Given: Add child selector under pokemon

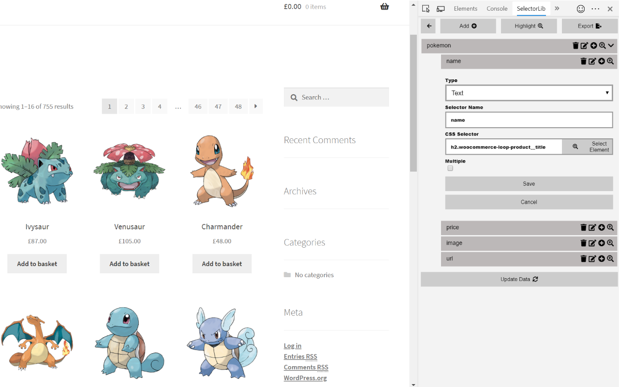Looking at the screenshot, I should click(593, 45).
